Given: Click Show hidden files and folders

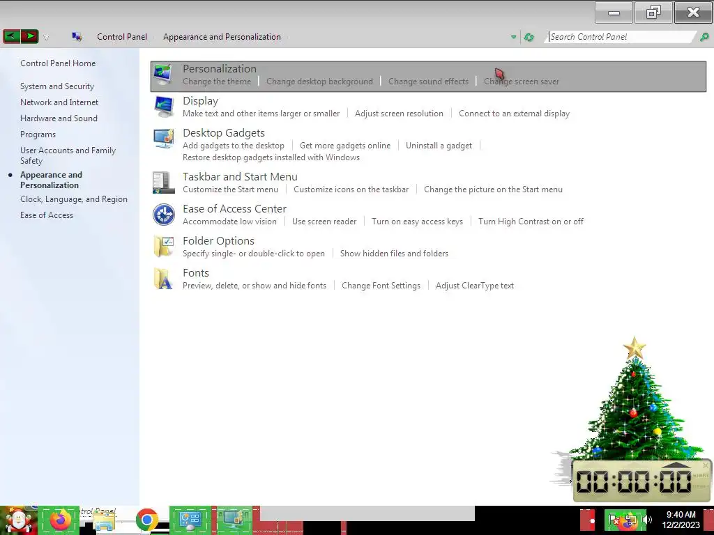Looking at the screenshot, I should [x=394, y=254].
